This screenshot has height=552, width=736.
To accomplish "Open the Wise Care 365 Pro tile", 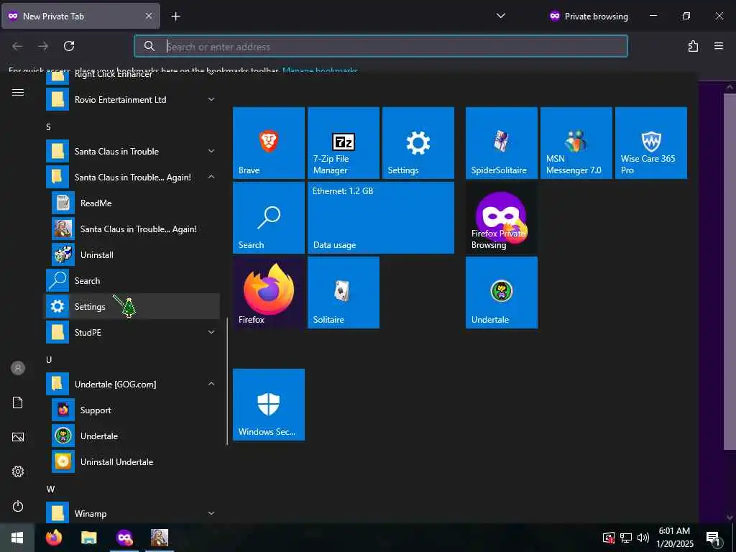I will point(650,143).
